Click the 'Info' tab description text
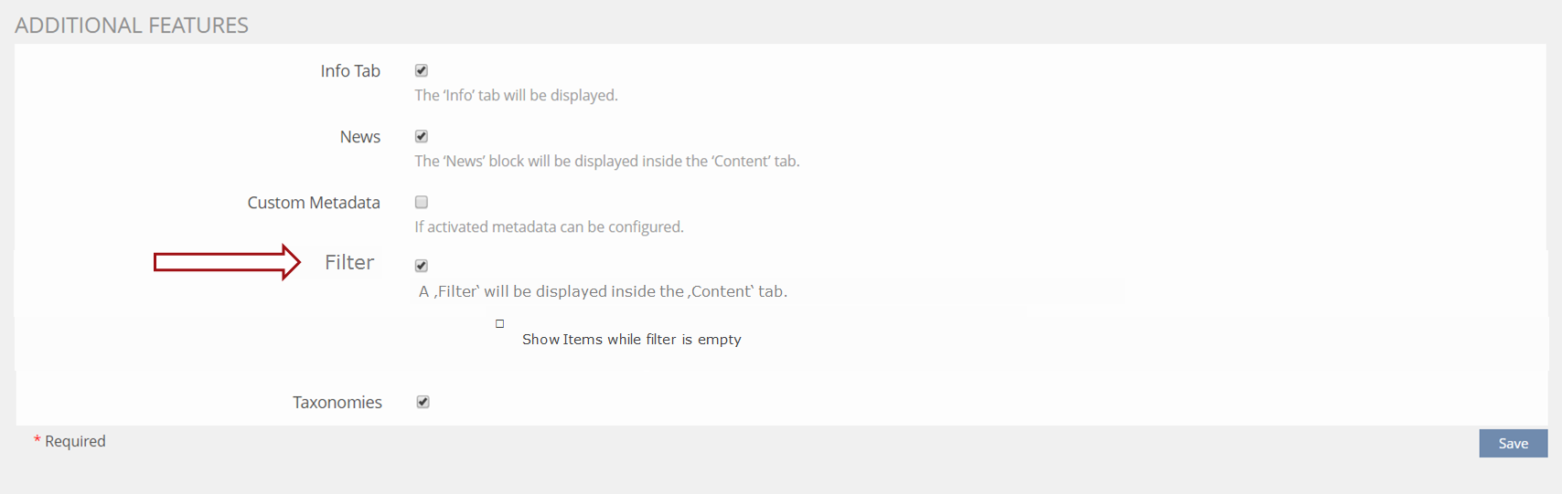The width and height of the screenshot is (1562, 494). pyautogui.click(x=516, y=95)
